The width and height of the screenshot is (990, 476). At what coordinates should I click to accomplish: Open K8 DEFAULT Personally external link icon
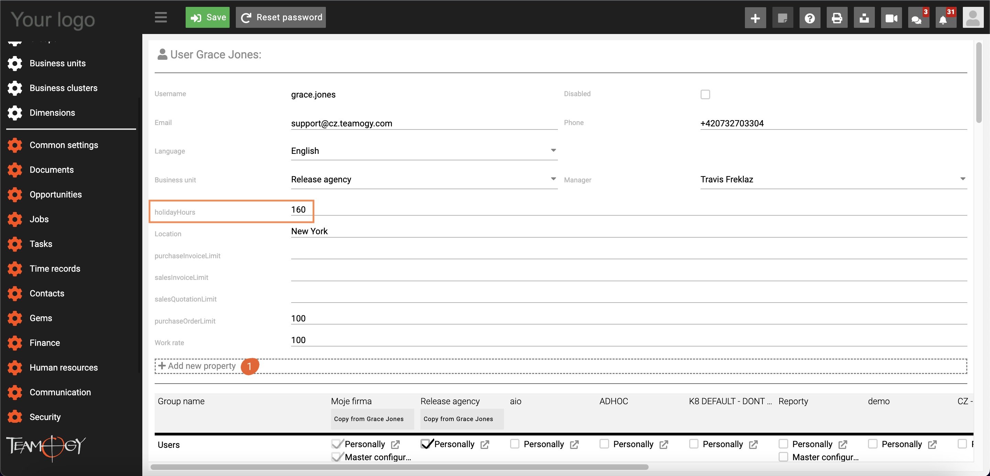pos(753,444)
